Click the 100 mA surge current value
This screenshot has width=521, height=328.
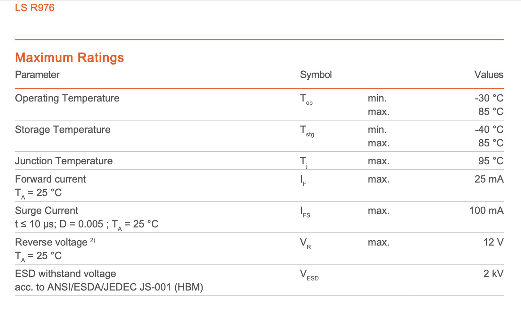(486, 211)
